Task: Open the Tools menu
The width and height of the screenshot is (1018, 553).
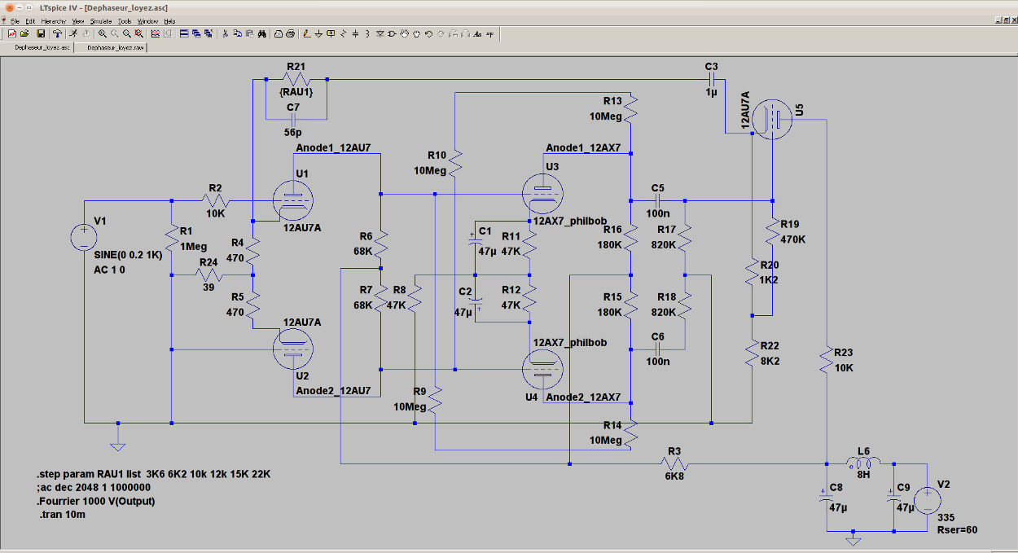Action: point(125,20)
